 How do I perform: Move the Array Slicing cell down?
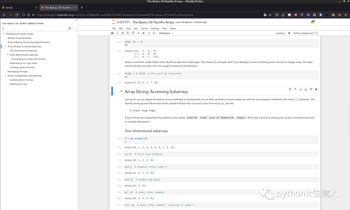point(300,89)
